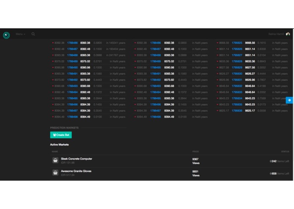The height and width of the screenshot is (209, 294).
Task: Click the 'in 193404 years' cell
Action: pyautogui.click(x=115, y=49)
